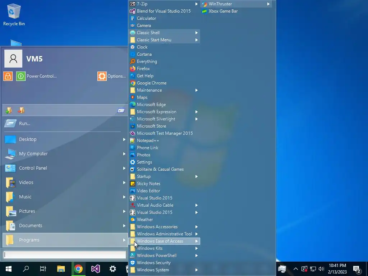Open Everything search app
The image size is (368, 276).
[x=164, y=61]
